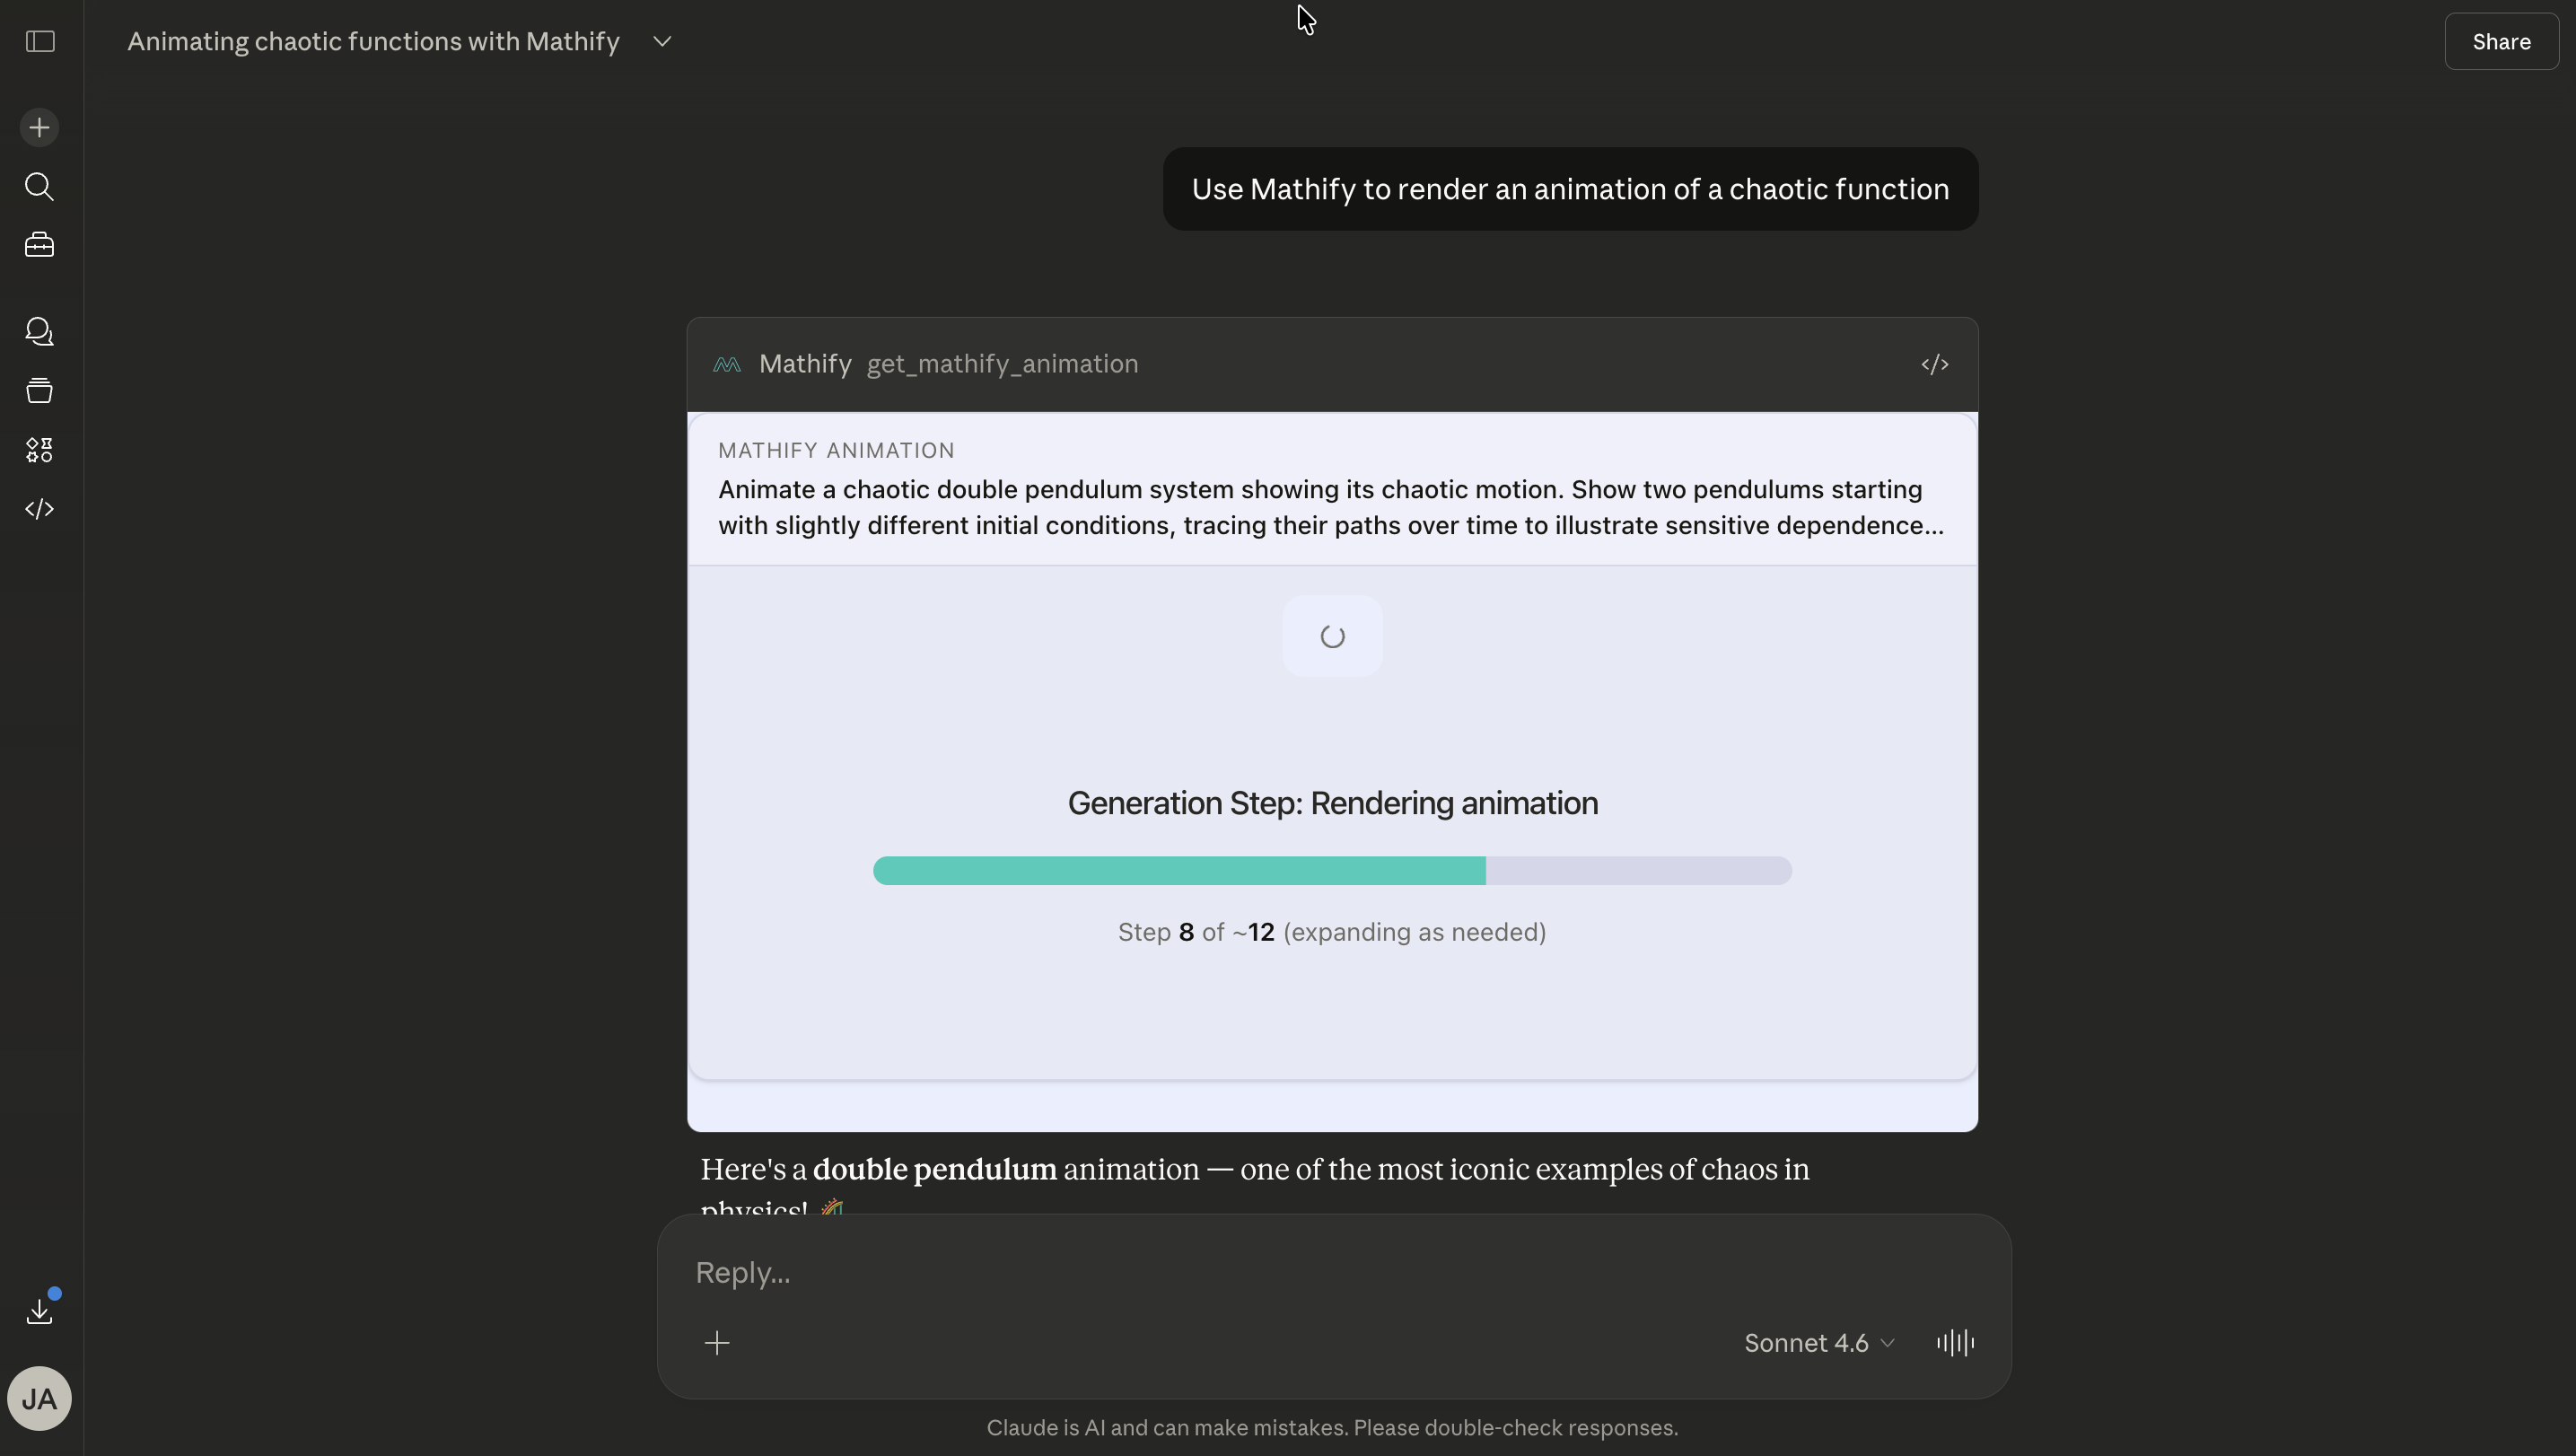This screenshot has height=1456, width=2576.
Task: Click the Mathify tool icon in the card
Action: tap(726, 364)
